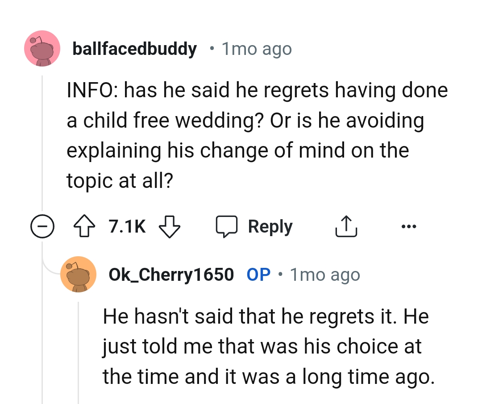Open Ok_Cherry1650's avatar
This screenshot has height=404, width=482.
point(79,275)
